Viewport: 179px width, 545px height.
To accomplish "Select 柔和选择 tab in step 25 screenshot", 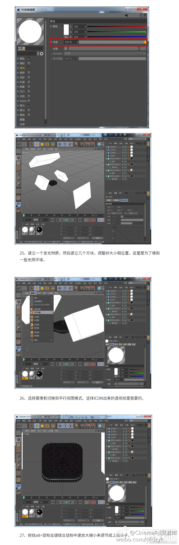I will 124,200.
